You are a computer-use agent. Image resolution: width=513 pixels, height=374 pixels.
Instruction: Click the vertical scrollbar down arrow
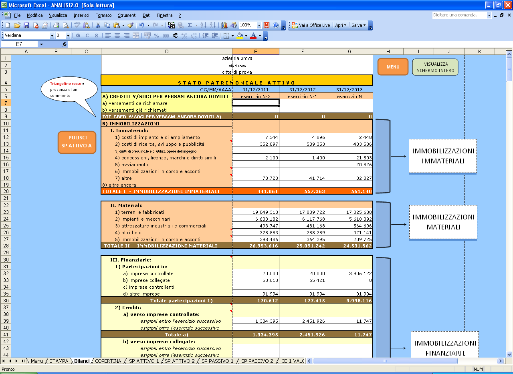coord(509,354)
